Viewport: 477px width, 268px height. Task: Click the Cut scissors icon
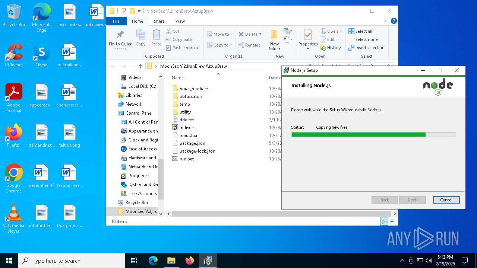click(x=168, y=31)
